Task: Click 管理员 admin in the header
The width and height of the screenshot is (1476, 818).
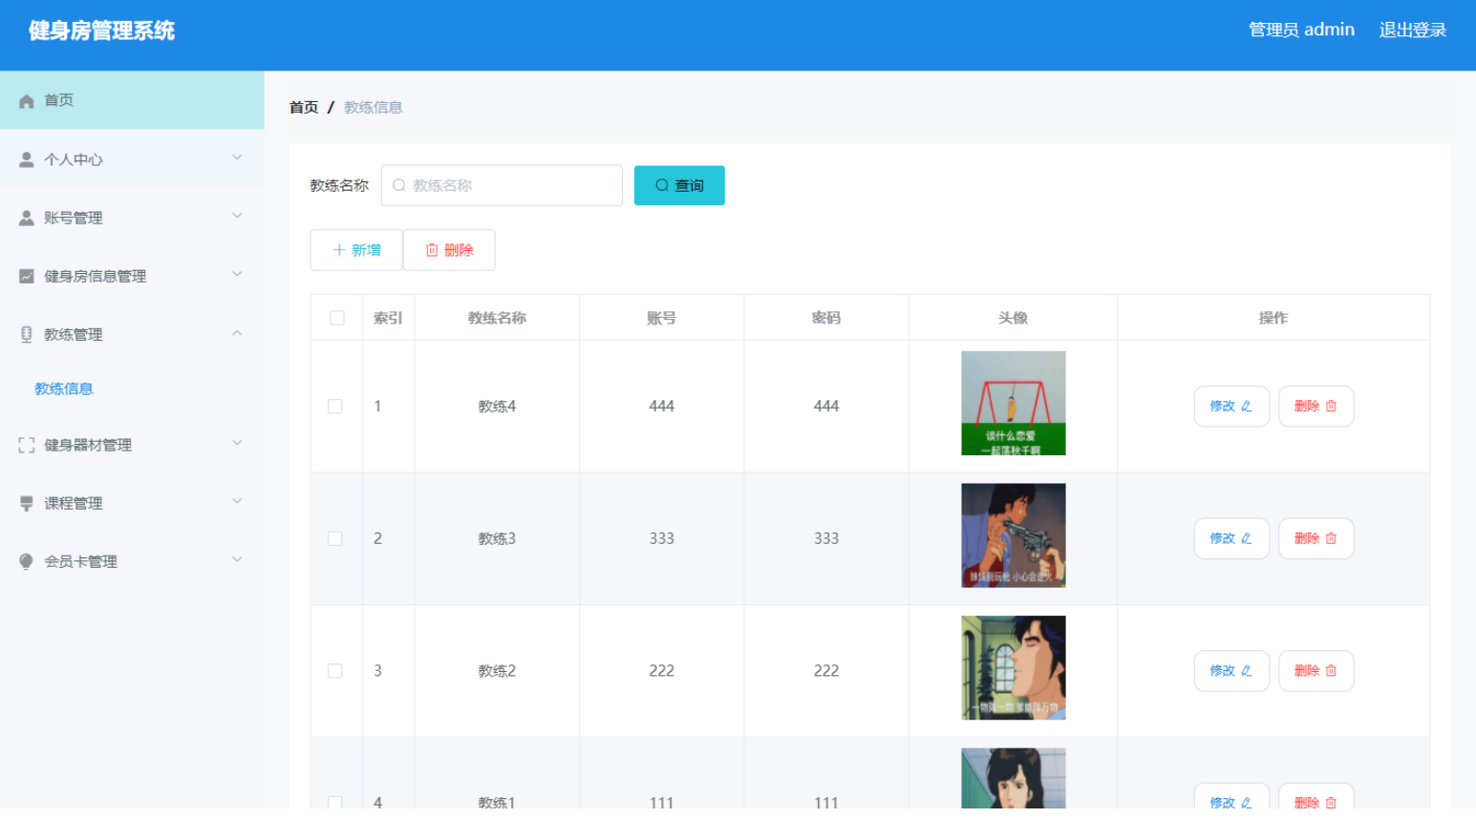Action: tap(1302, 30)
